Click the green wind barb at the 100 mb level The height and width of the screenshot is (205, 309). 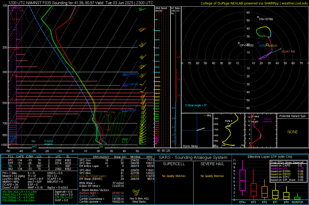tap(142, 9)
